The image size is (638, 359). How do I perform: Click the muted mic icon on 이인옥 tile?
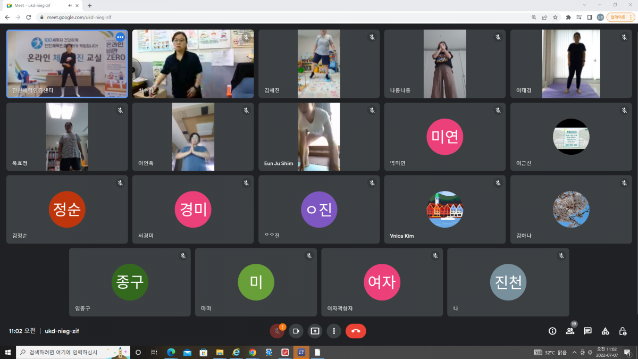246,110
